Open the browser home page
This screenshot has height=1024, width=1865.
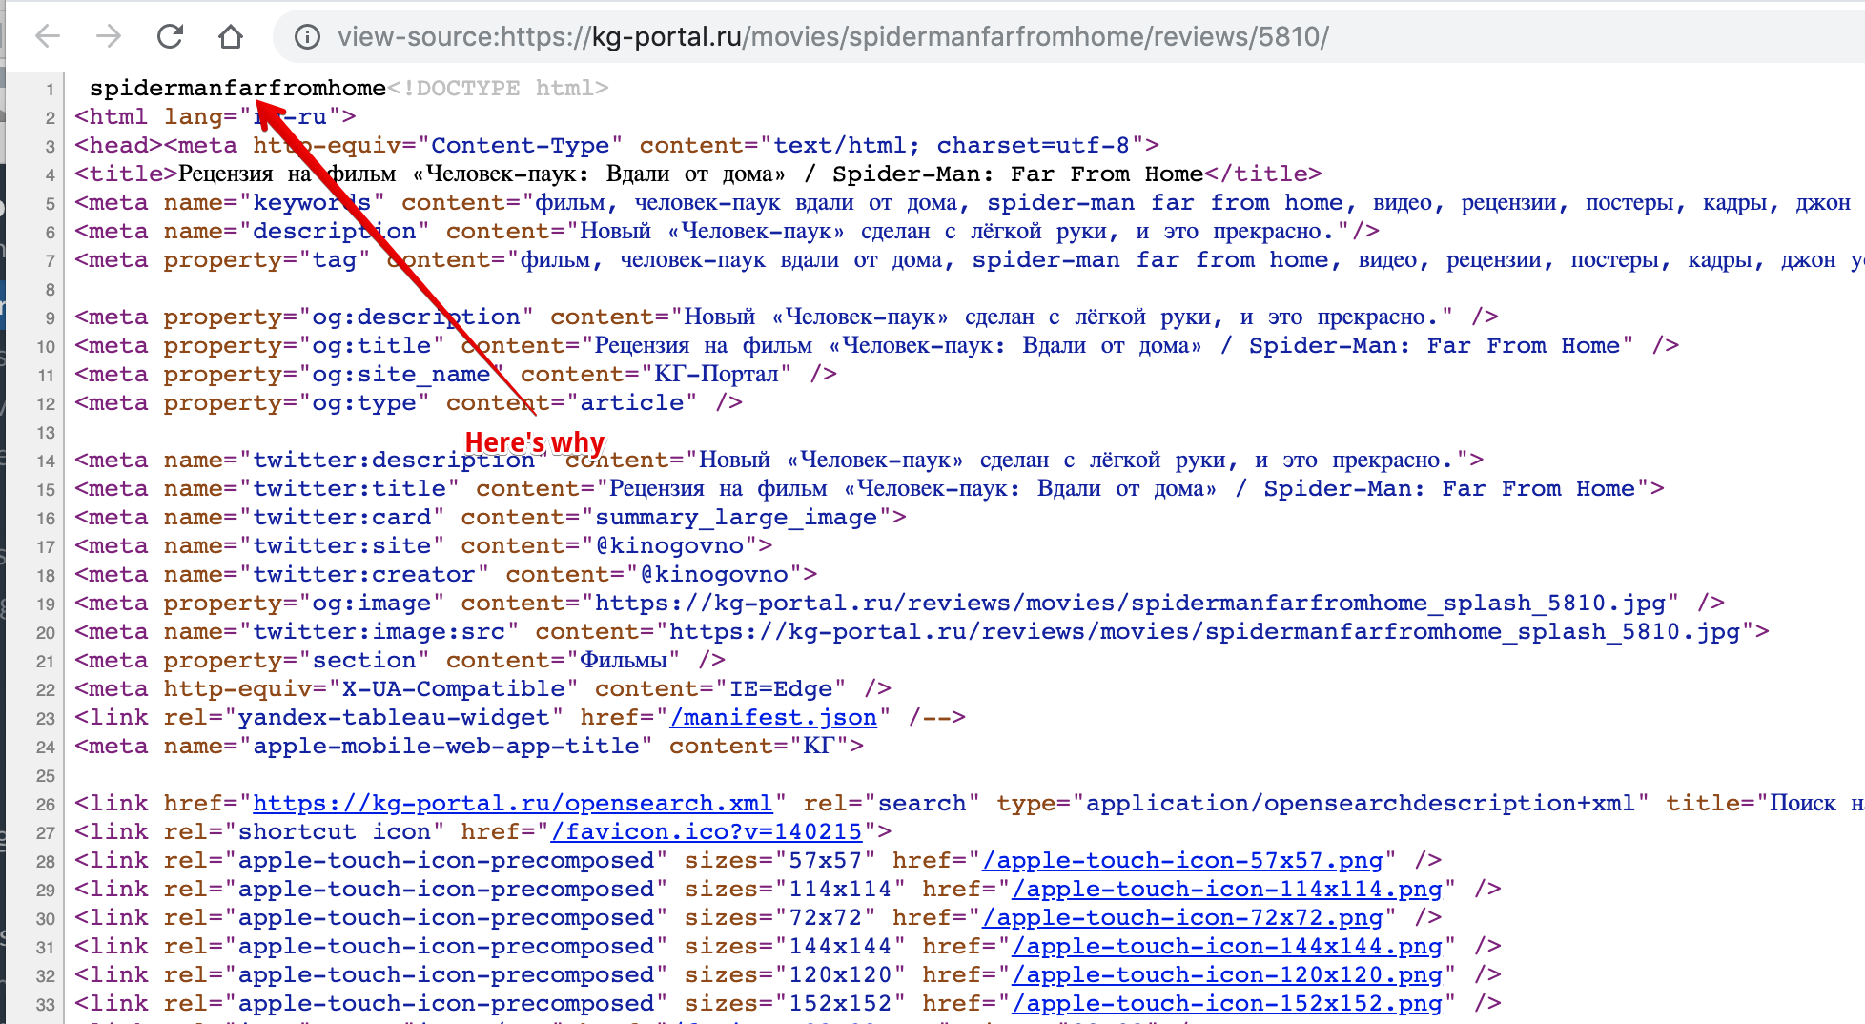click(231, 36)
